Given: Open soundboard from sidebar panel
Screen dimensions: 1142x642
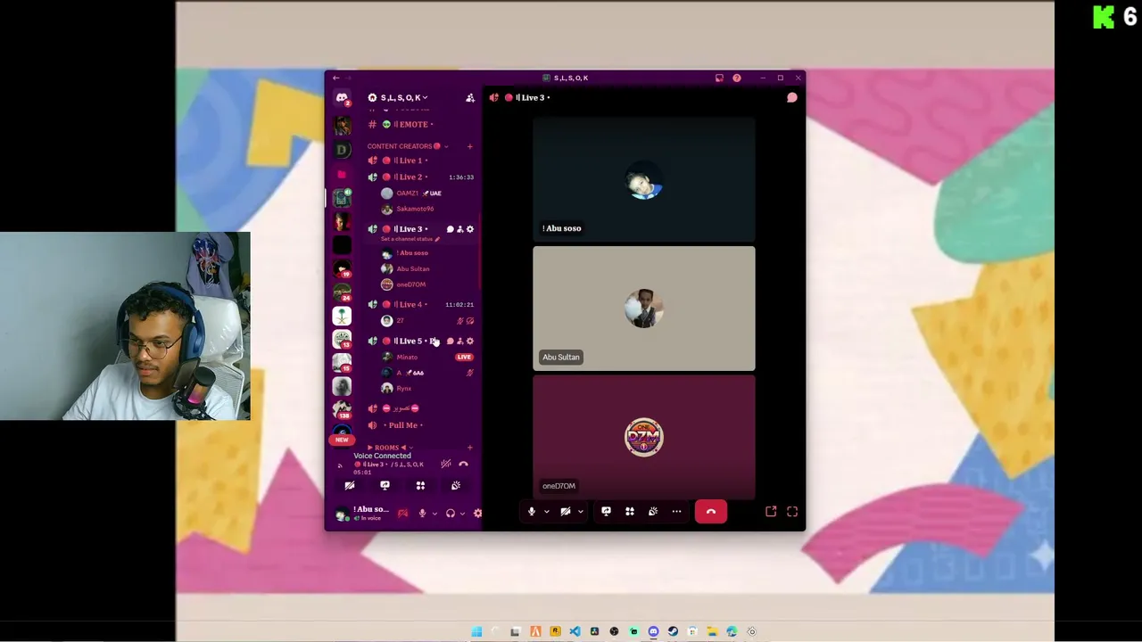Looking at the screenshot, I should coord(456,486).
